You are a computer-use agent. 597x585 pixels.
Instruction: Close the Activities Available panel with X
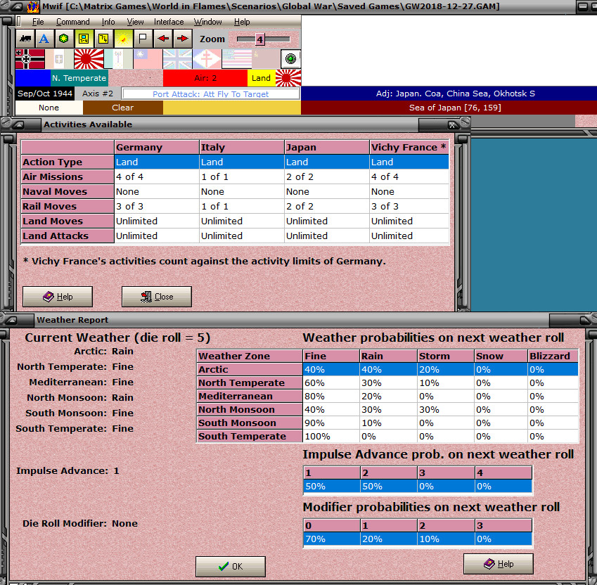pos(452,125)
